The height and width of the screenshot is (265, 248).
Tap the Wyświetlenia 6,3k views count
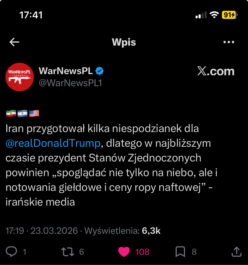click(x=122, y=231)
